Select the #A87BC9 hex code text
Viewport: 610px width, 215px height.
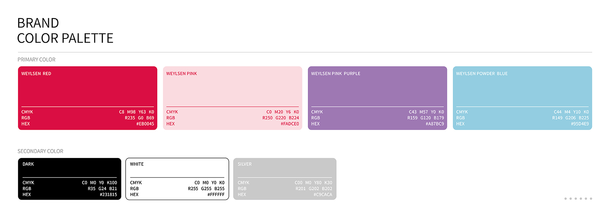pos(435,124)
